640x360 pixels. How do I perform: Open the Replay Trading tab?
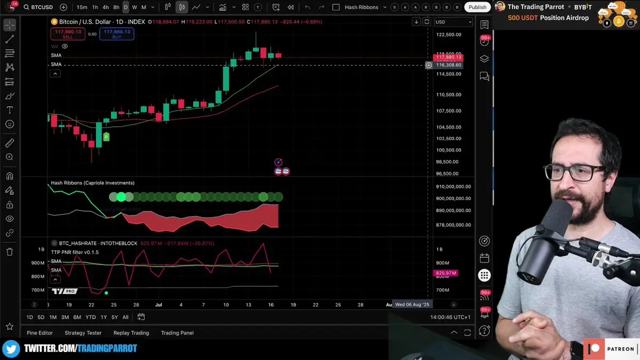[x=131, y=333]
